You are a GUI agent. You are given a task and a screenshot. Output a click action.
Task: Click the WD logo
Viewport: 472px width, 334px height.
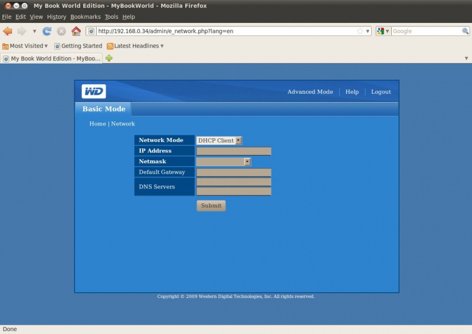pyautogui.click(x=94, y=91)
